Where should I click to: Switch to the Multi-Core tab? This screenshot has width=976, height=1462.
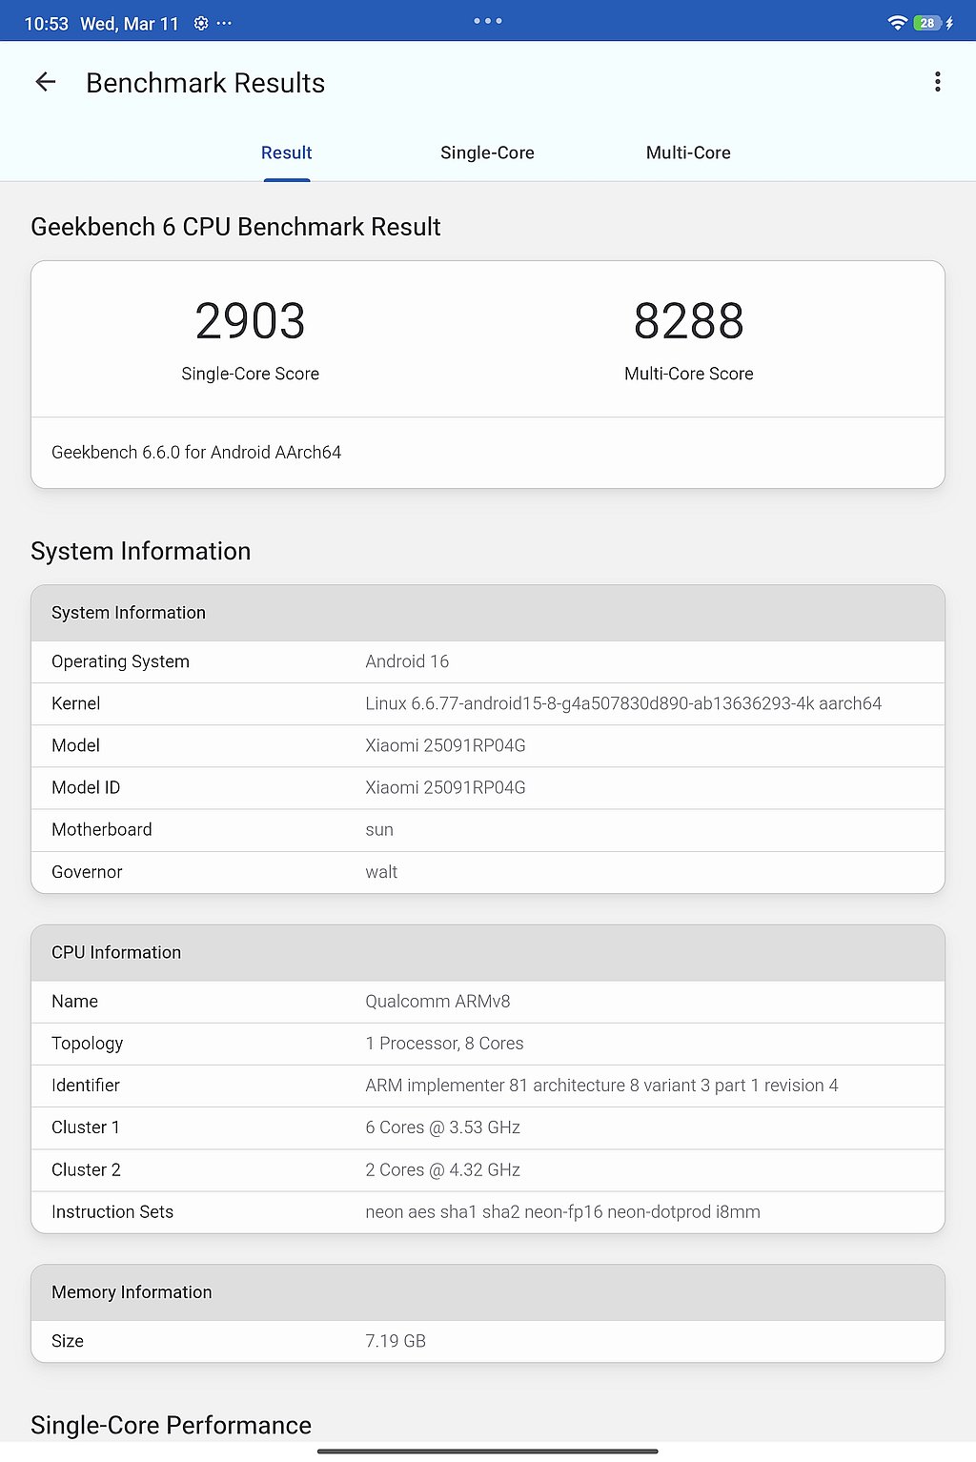click(x=687, y=152)
